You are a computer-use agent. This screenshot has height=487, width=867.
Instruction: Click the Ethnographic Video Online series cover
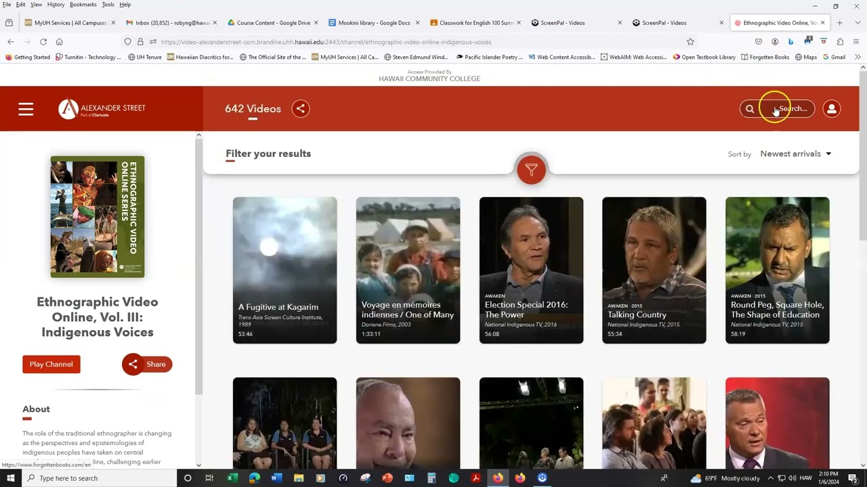(98, 216)
